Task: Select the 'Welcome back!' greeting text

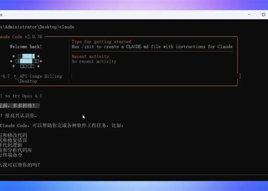Action: 26,47
